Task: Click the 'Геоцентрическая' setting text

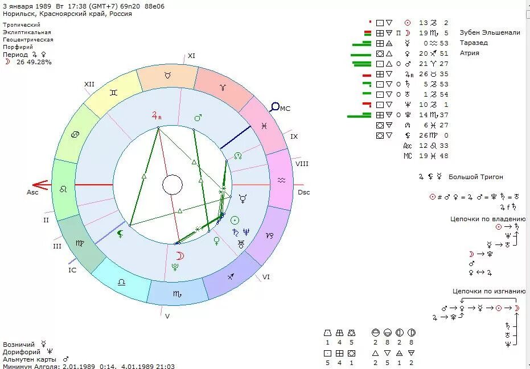Action: [28, 39]
